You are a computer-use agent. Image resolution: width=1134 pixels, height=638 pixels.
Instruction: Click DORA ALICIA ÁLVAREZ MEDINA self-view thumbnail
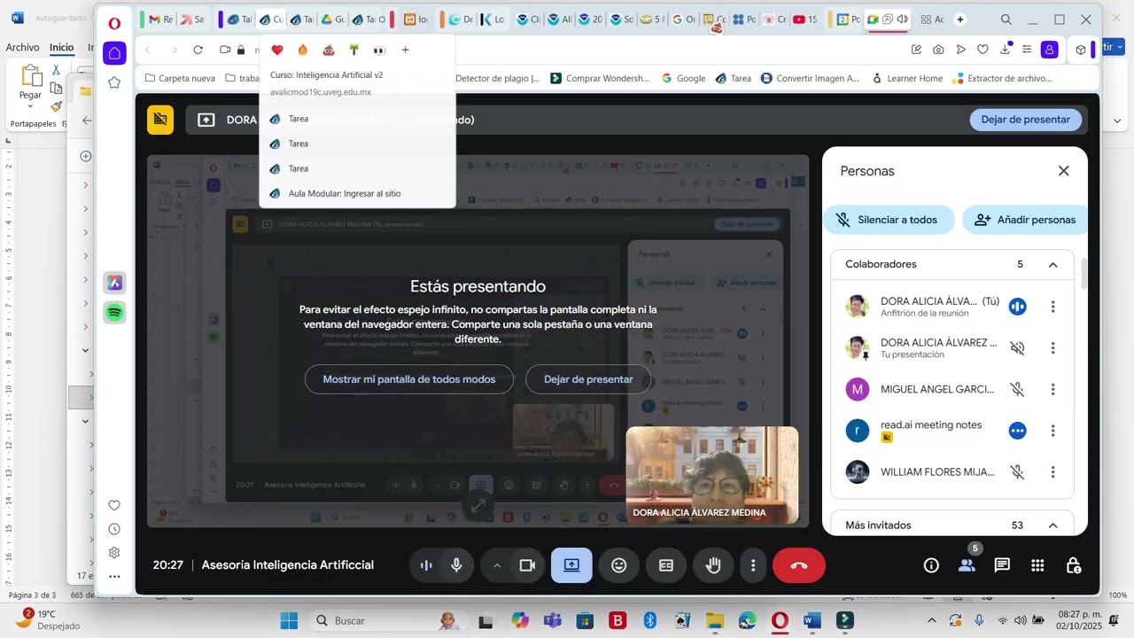[712, 475]
